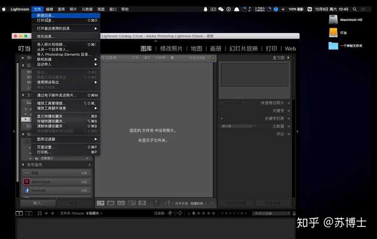
Task: Expand 使用预设导出 submenu
Action: click(96, 82)
